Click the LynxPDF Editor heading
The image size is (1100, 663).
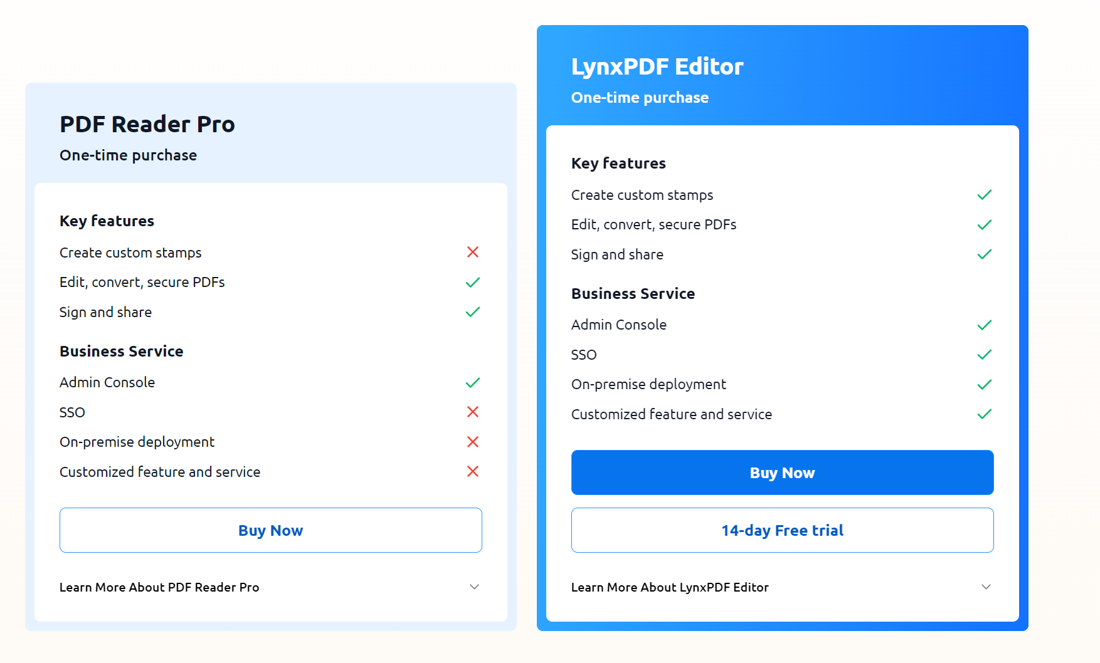click(657, 66)
